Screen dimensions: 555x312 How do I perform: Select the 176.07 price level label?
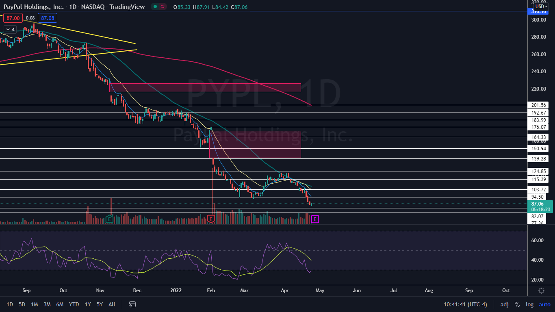538,127
